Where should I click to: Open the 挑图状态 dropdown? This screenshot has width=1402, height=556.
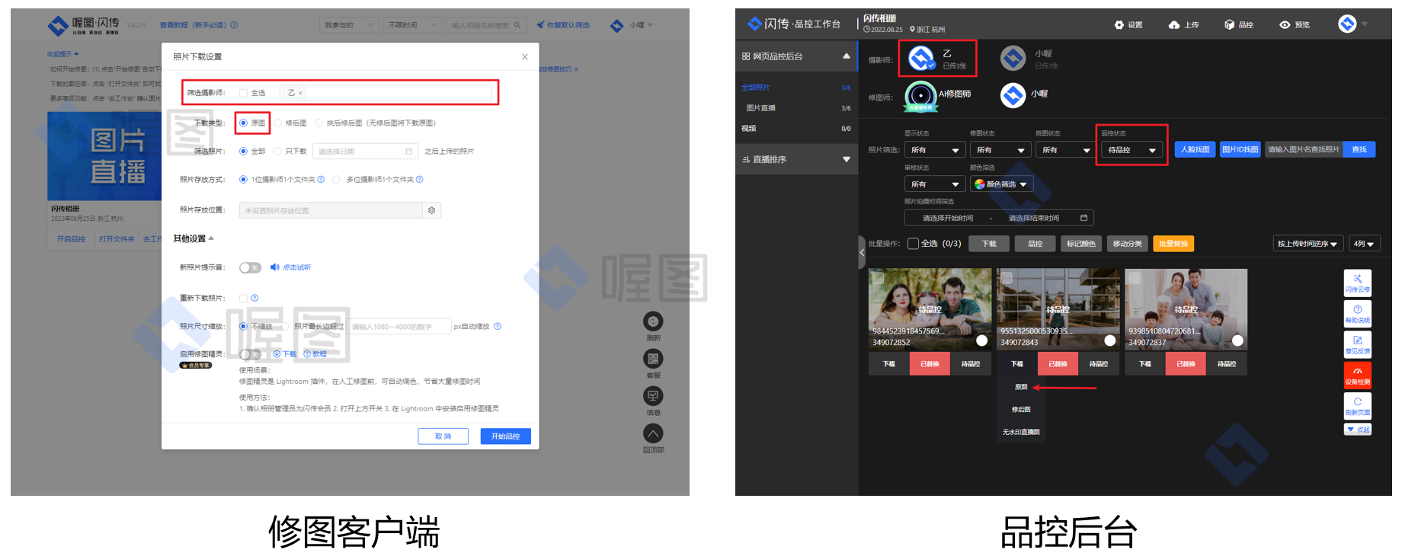coord(1065,150)
